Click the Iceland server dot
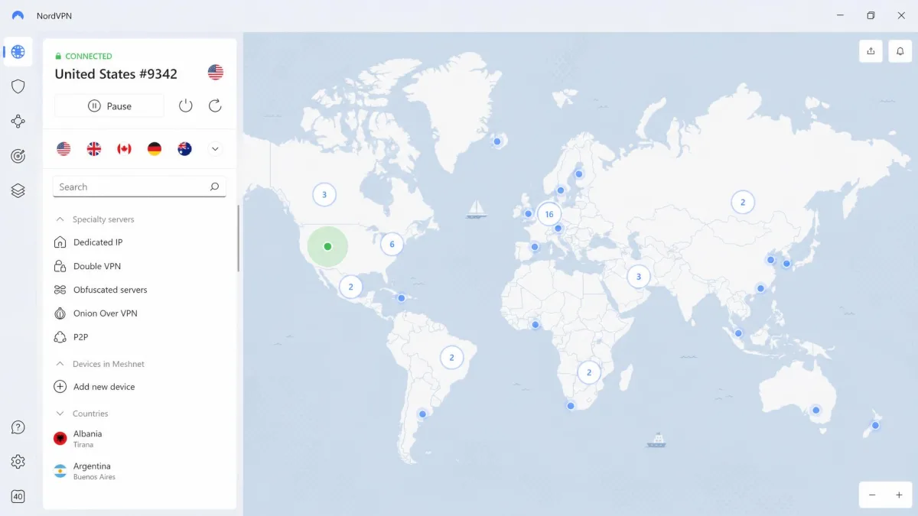This screenshot has width=918, height=516. coord(497,141)
